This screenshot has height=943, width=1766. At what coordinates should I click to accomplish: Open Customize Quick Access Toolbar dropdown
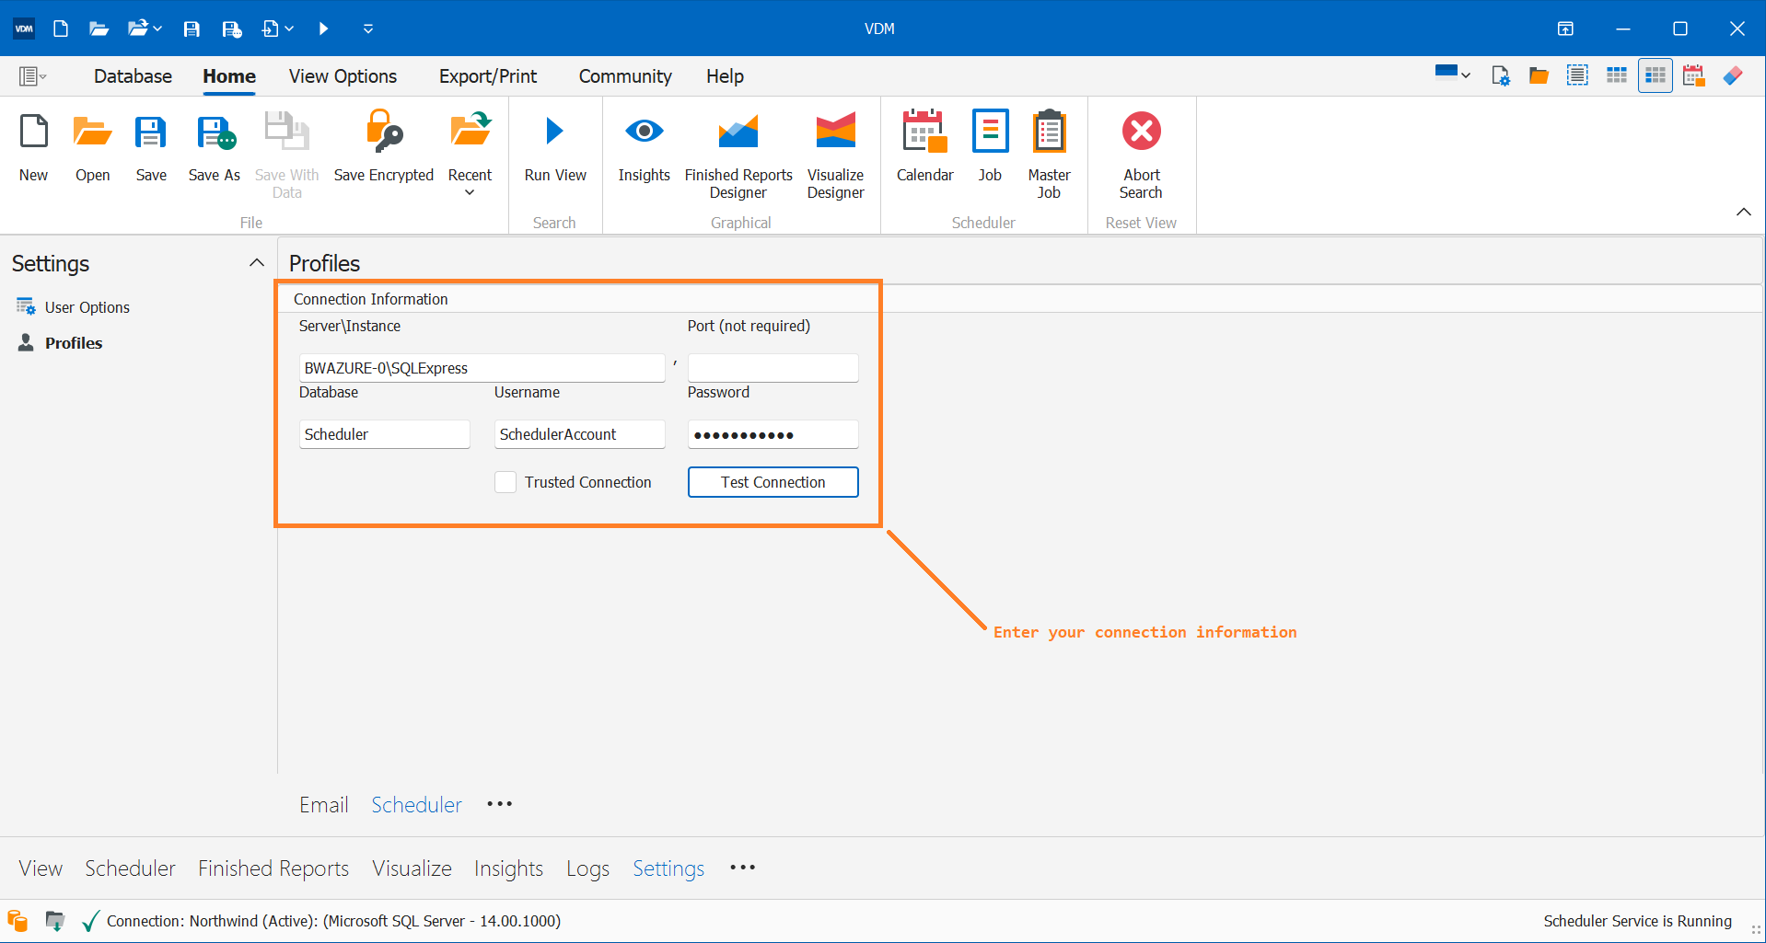point(367,29)
